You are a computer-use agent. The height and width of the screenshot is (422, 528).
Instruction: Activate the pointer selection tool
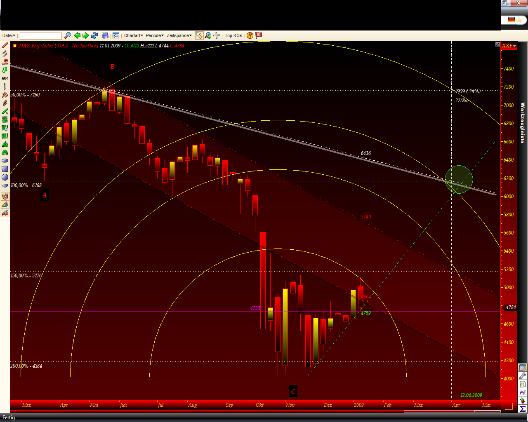click(199, 35)
